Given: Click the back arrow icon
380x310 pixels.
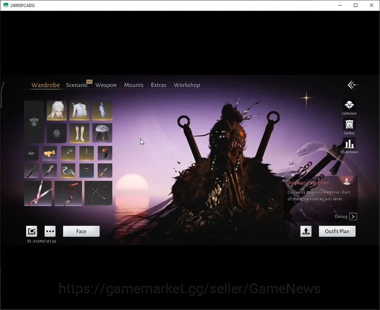Looking at the screenshot, I should (x=353, y=85).
